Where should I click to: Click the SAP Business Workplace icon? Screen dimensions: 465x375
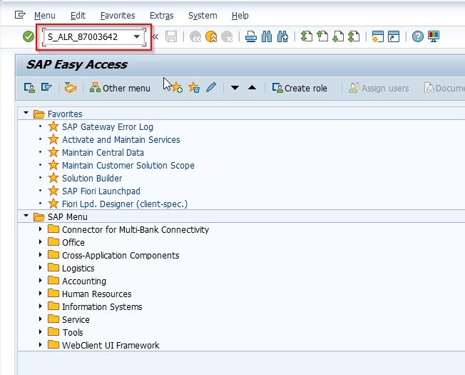coord(71,88)
